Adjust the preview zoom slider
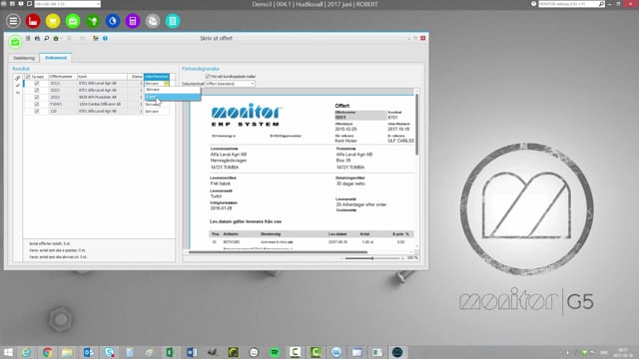The height and width of the screenshot is (359, 639). pos(372,258)
